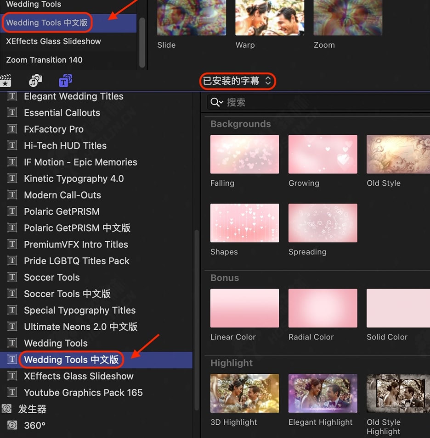Click the title icon beside PremiumVFX Intro Titles
This screenshot has height=438, width=430.
coord(12,244)
